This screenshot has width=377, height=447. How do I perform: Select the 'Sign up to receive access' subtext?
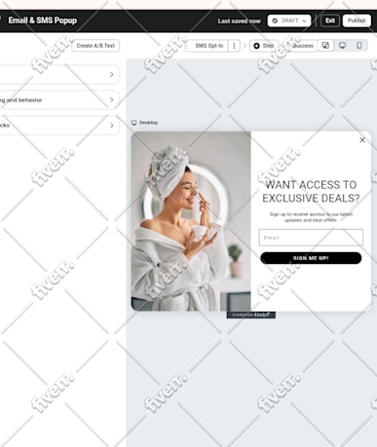(x=311, y=217)
